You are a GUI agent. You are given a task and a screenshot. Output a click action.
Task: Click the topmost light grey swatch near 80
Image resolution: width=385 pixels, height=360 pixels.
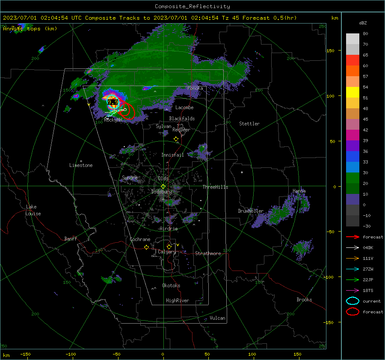(x=352, y=39)
